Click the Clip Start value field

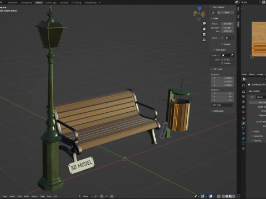(x=227, y=28)
